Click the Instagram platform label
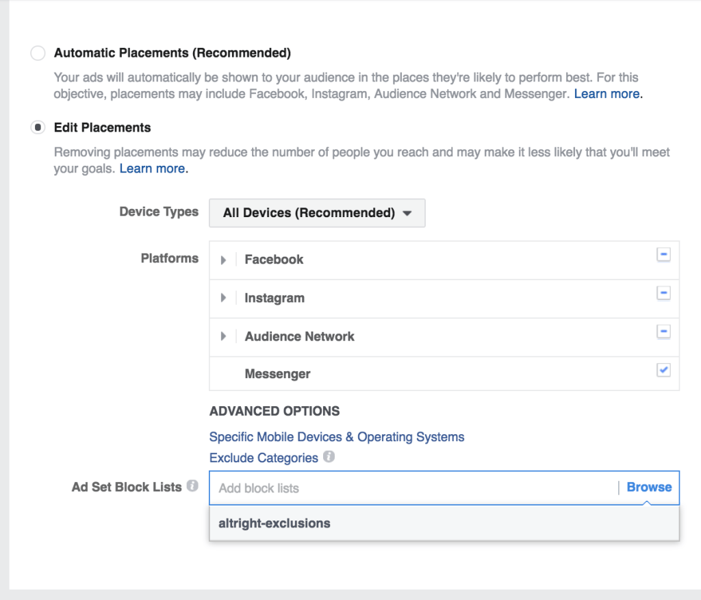The height and width of the screenshot is (600, 701). 275,298
